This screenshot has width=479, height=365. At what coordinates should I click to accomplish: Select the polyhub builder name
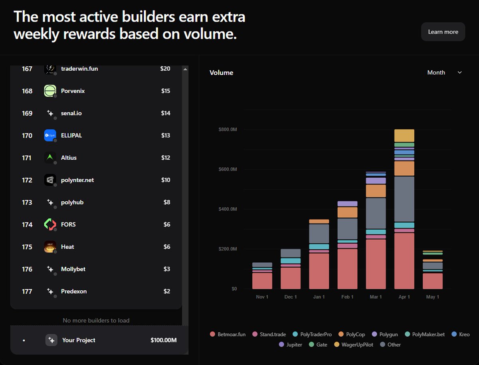pyautogui.click(x=72, y=202)
